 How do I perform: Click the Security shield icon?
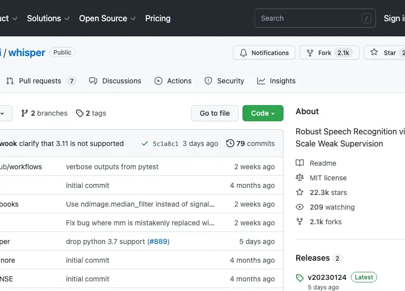pos(208,81)
